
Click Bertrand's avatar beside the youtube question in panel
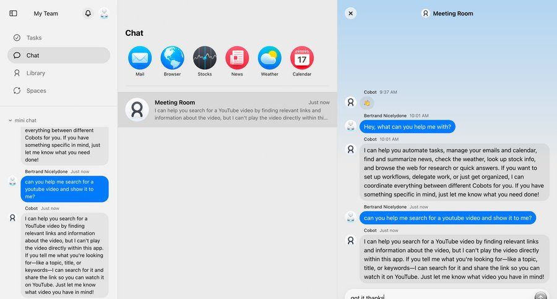click(351, 217)
